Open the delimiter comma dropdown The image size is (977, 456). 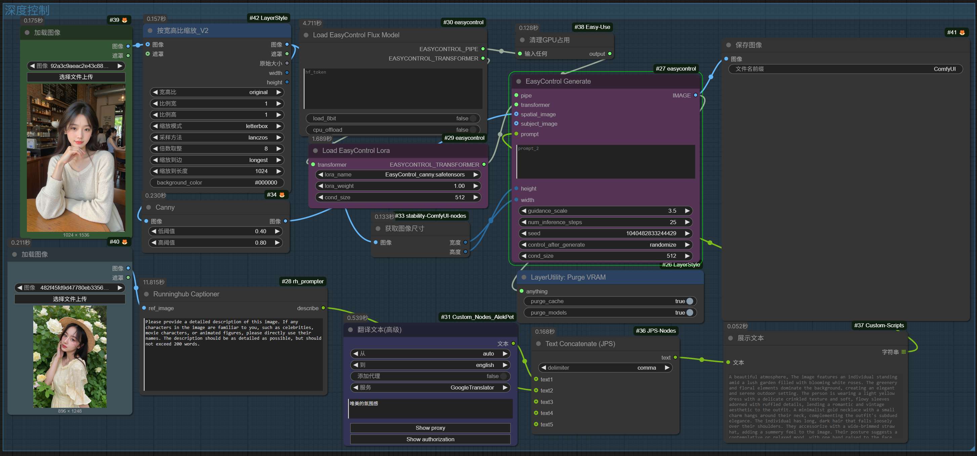[x=605, y=368]
